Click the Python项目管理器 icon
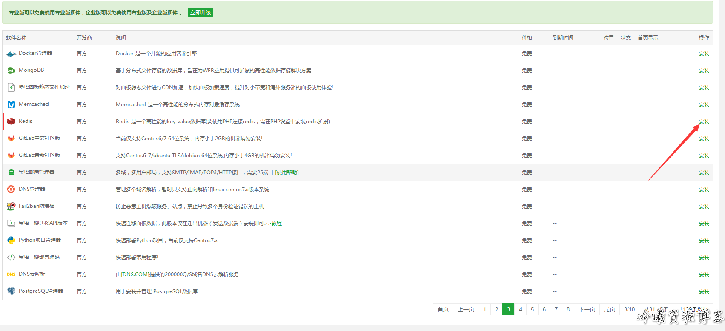Screen dimensions: 725x331 tap(11, 240)
